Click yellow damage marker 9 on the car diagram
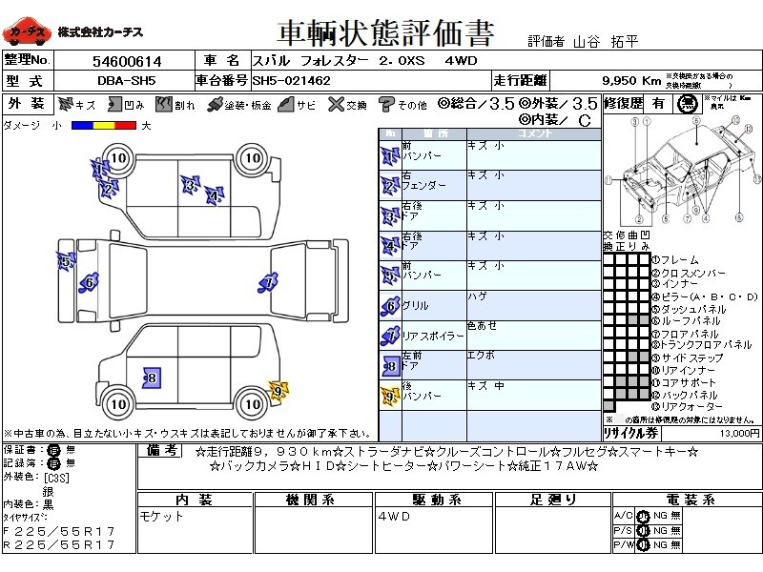The height and width of the screenshot is (572, 763). pos(278,391)
